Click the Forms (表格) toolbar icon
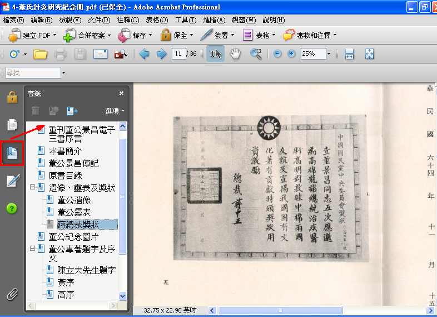Image resolution: width=437 pixels, height=317 pixels. [x=247, y=36]
